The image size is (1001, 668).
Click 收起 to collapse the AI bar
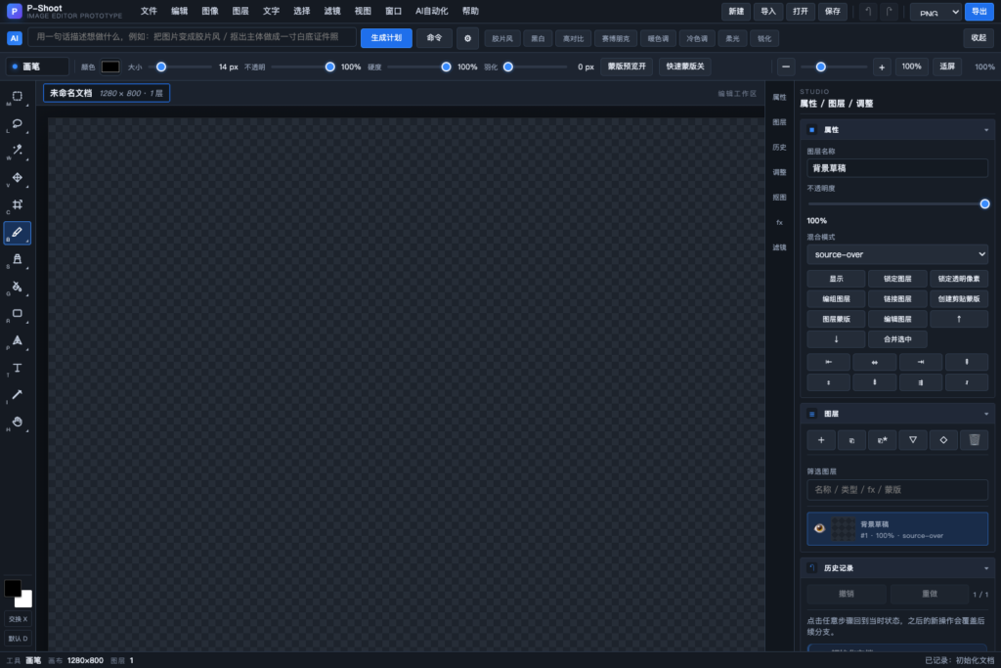979,38
